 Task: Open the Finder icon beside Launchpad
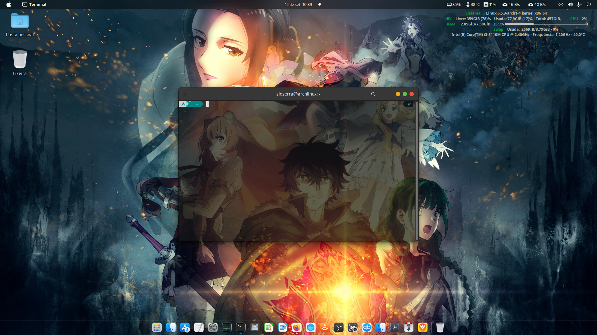tap(171, 327)
